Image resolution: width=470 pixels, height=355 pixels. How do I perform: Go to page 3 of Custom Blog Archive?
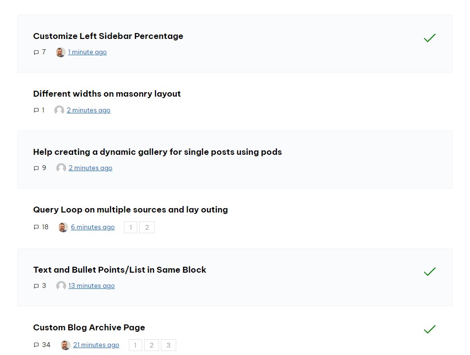(168, 345)
